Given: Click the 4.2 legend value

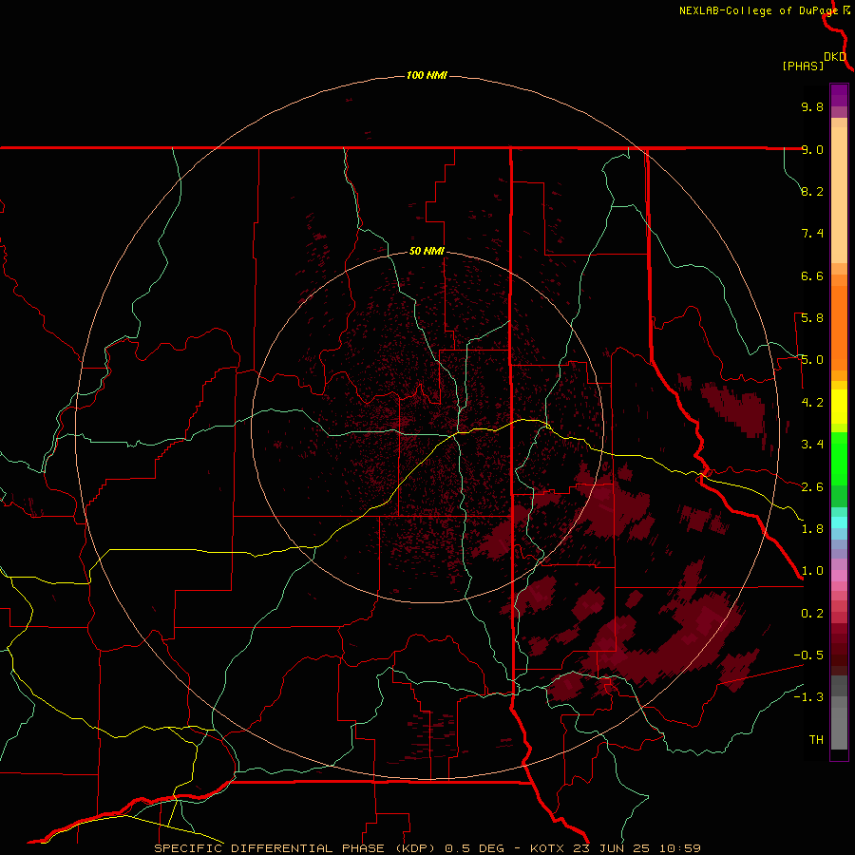Looking at the screenshot, I should tap(812, 403).
